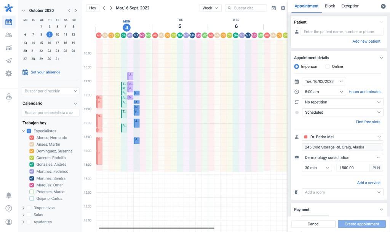
Task: Click the red color swatch for Dr. Pedro Mel
Action: tap(306, 137)
